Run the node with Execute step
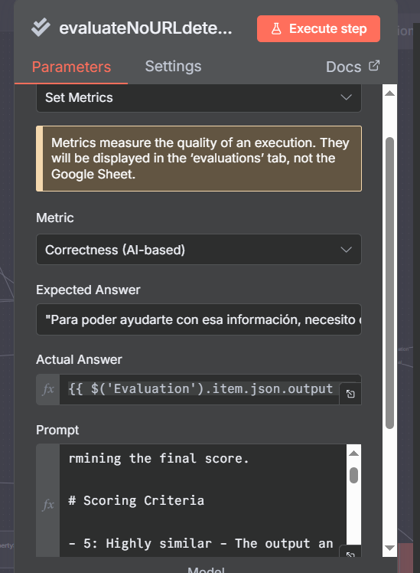The height and width of the screenshot is (573, 420). (318, 28)
